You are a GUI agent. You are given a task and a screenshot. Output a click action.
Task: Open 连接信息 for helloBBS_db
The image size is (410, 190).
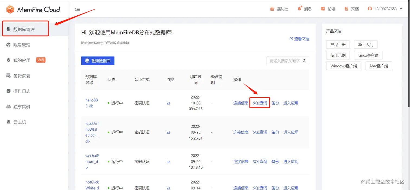[x=241, y=103]
